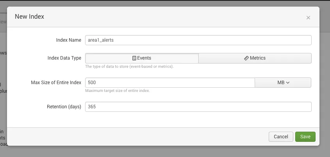Click the chevron arrow beside MB
This screenshot has height=157, width=330.
288,83
